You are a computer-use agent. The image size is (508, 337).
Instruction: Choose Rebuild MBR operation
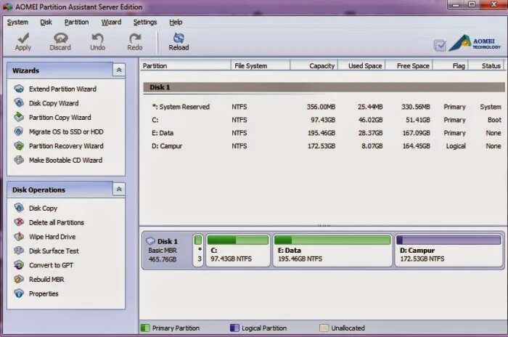[x=46, y=280]
